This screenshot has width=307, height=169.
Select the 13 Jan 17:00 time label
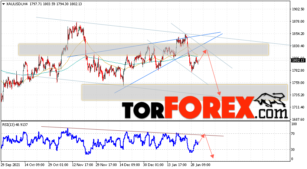coord(177,165)
